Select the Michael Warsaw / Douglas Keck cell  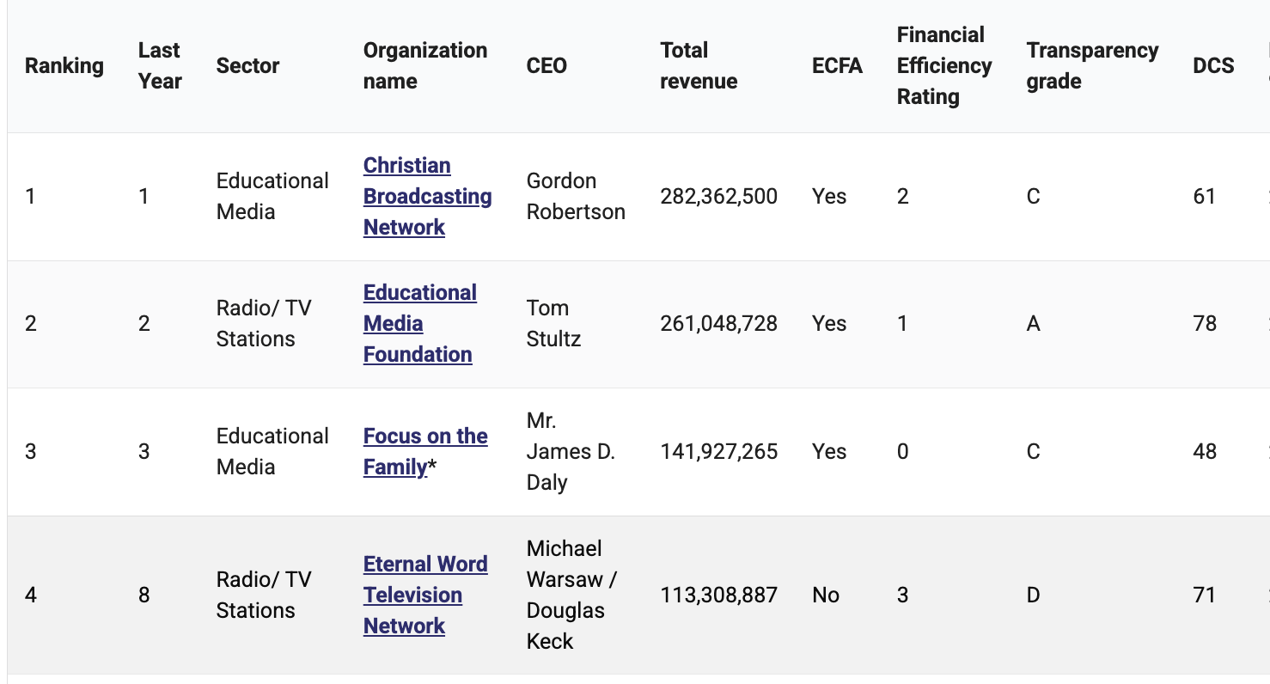571,595
